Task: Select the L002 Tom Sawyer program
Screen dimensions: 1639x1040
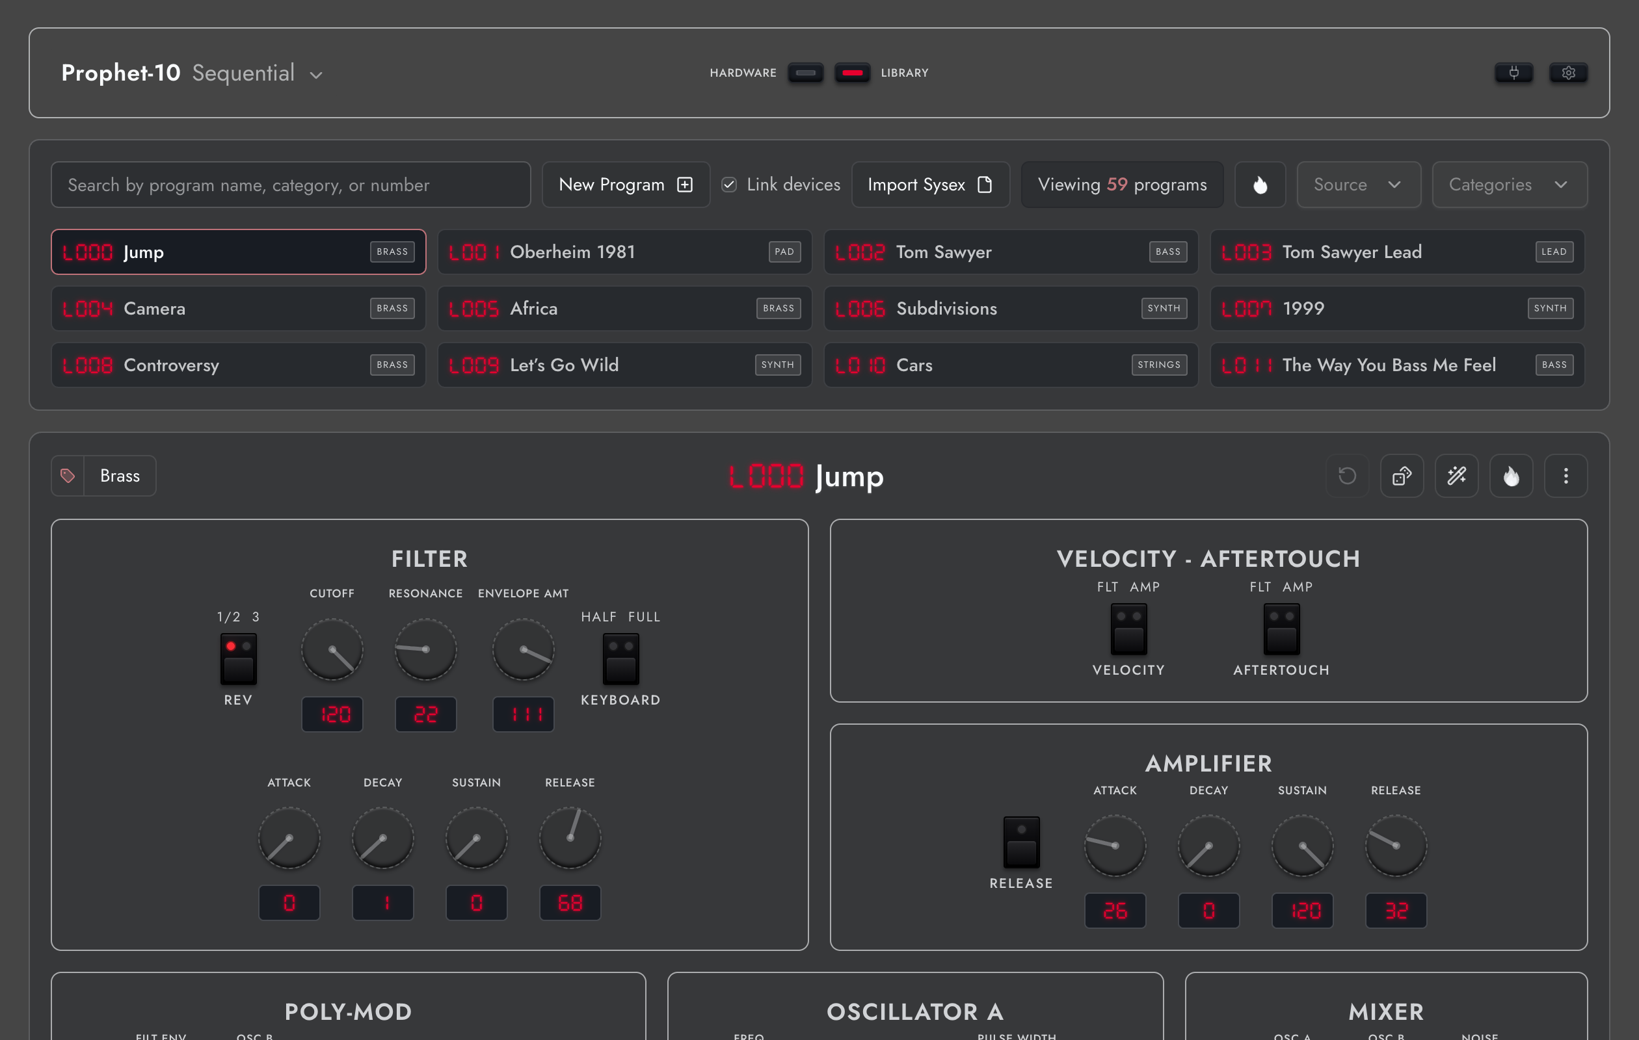Action: click(1011, 252)
